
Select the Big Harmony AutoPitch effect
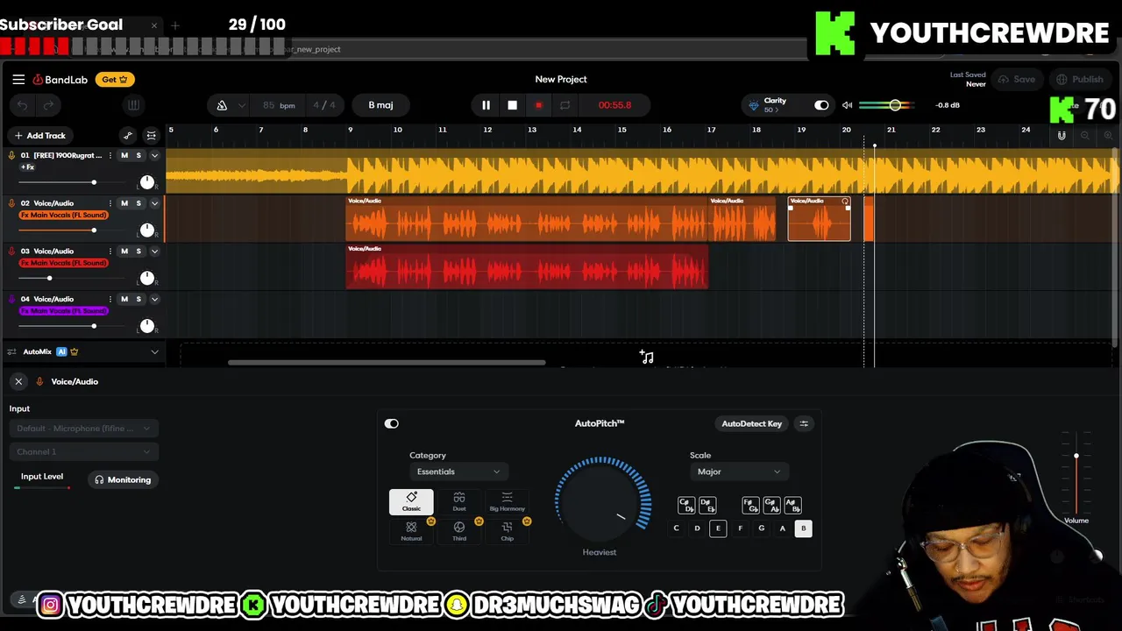507,501
